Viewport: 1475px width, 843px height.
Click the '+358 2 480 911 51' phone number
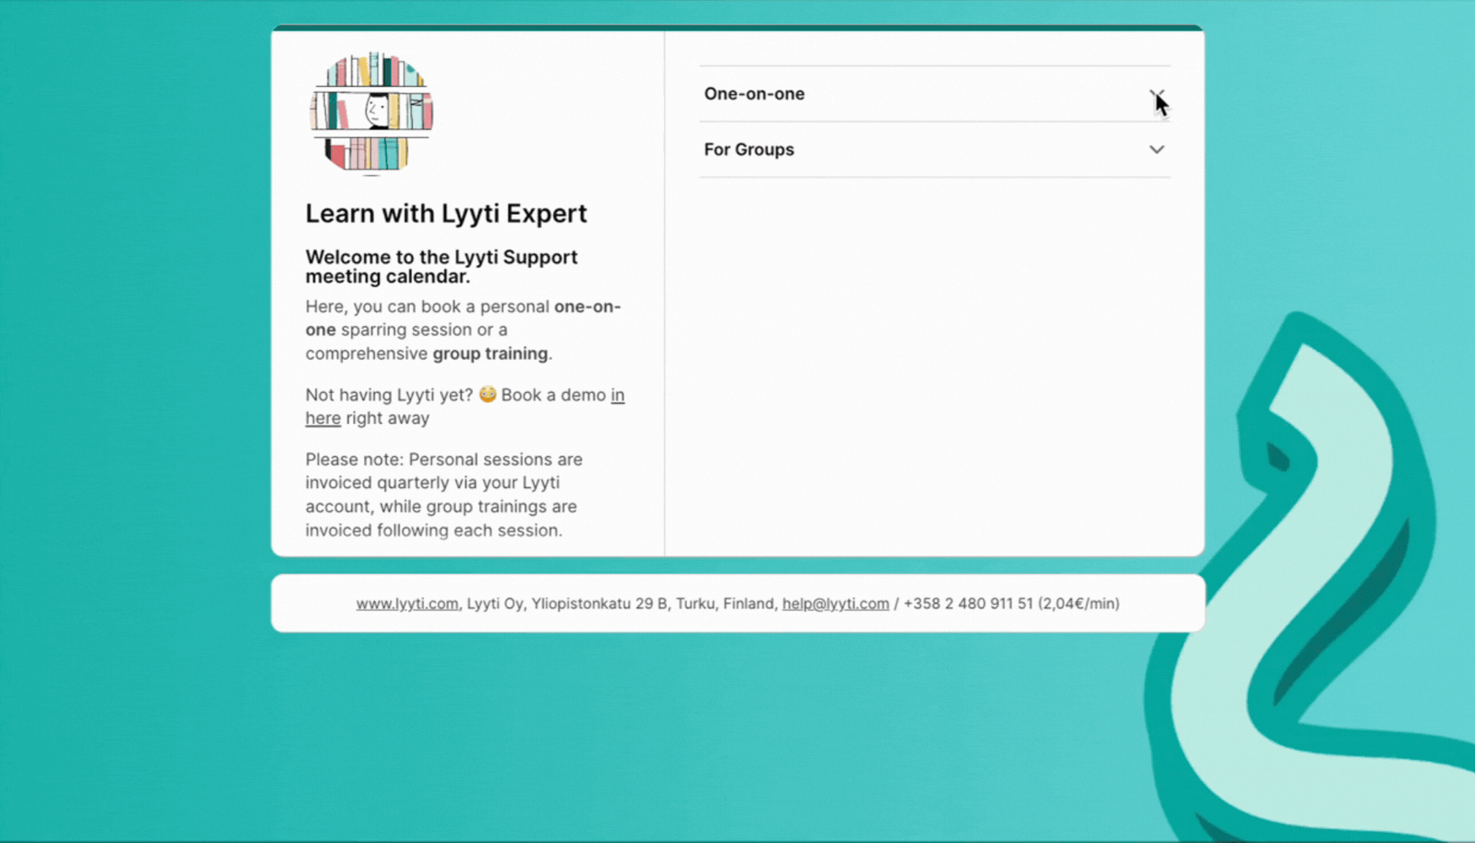click(x=968, y=604)
